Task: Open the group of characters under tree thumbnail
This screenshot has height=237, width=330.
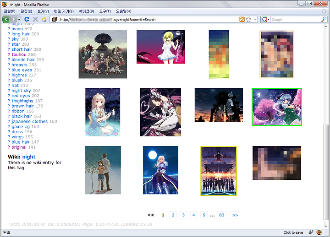Action: (x=103, y=54)
